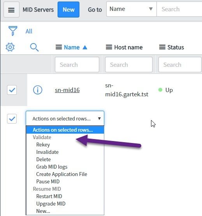Viewport: 202px width, 216px height.
Task: Pick Upgrade MID in the actions list
Action: click(51, 204)
